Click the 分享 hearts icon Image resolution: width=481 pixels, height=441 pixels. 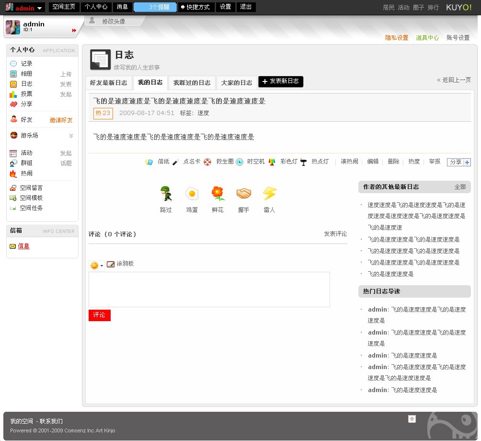point(13,104)
